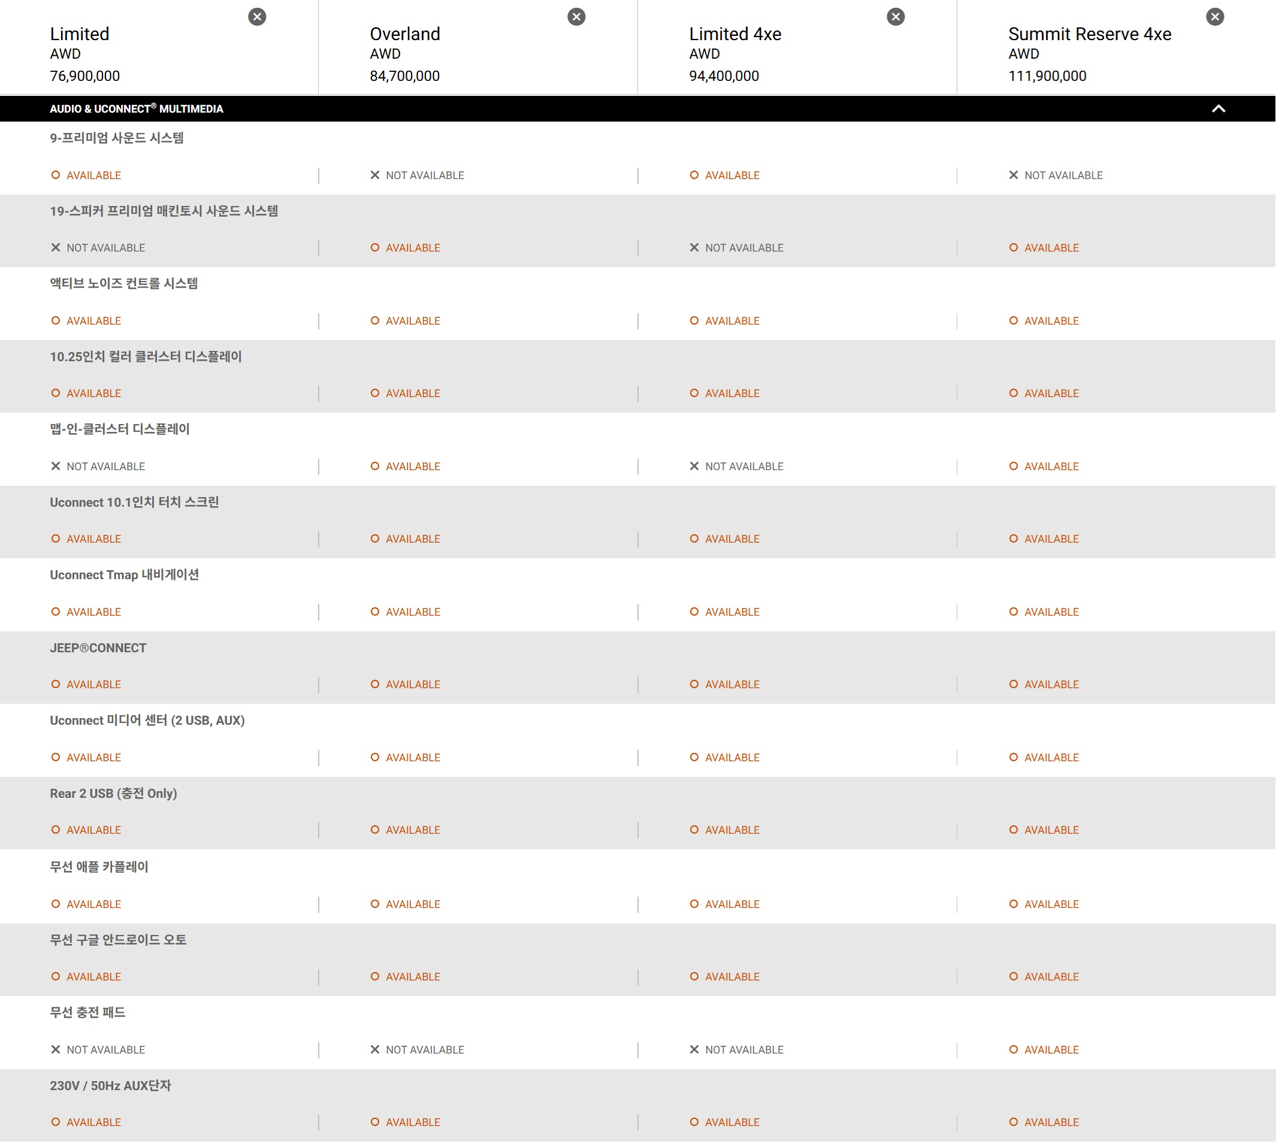Click Overland's not-available X for 9-speaker premium sound
This screenshot has width=1276, height=1144.
coord(375,175)
